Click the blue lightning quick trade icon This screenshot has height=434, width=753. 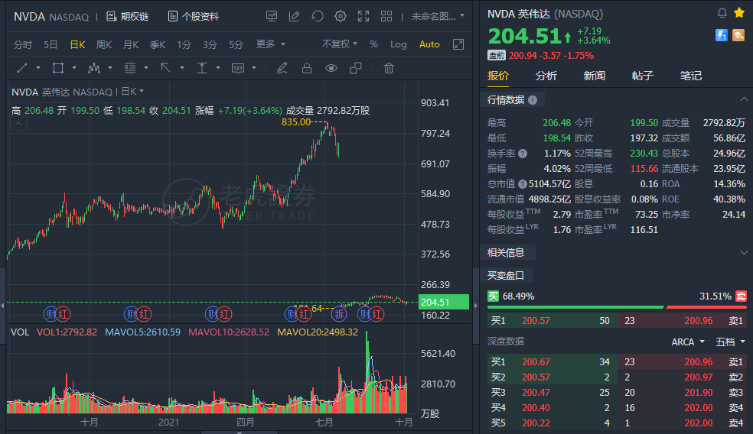[721, 35]
